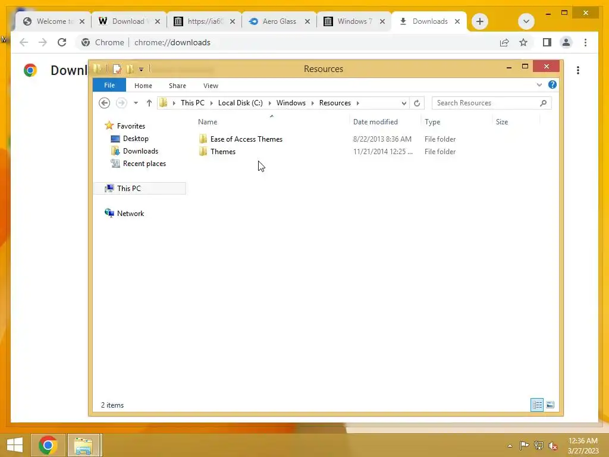Click the Explorer Back arrow button
Screen dimensions: 609x457
pyautogui.click(x=104, y=103)
